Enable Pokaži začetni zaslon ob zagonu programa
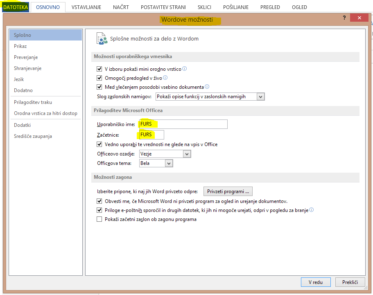Screen dimensions: 373x295 [99, 219]
